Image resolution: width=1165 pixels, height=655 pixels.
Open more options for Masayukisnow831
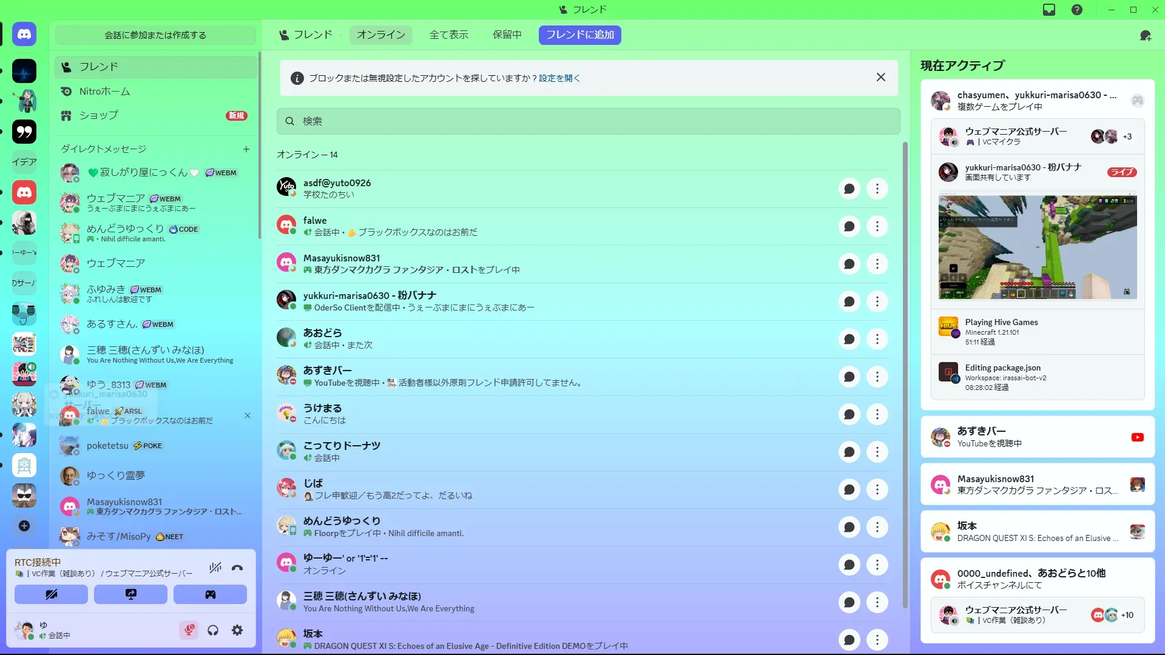tap(877, 264)
